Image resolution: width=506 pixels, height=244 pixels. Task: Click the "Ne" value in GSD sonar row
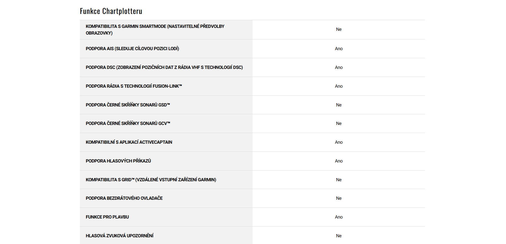[x=339, y=105]
